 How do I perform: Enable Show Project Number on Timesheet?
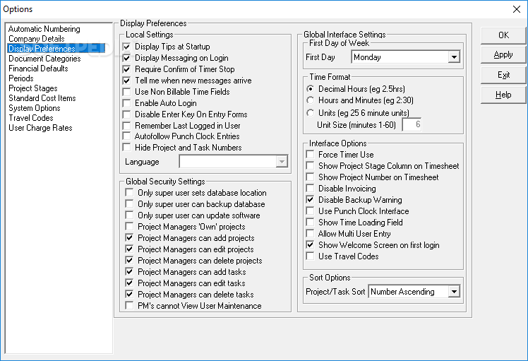click(x=310, y=177)
